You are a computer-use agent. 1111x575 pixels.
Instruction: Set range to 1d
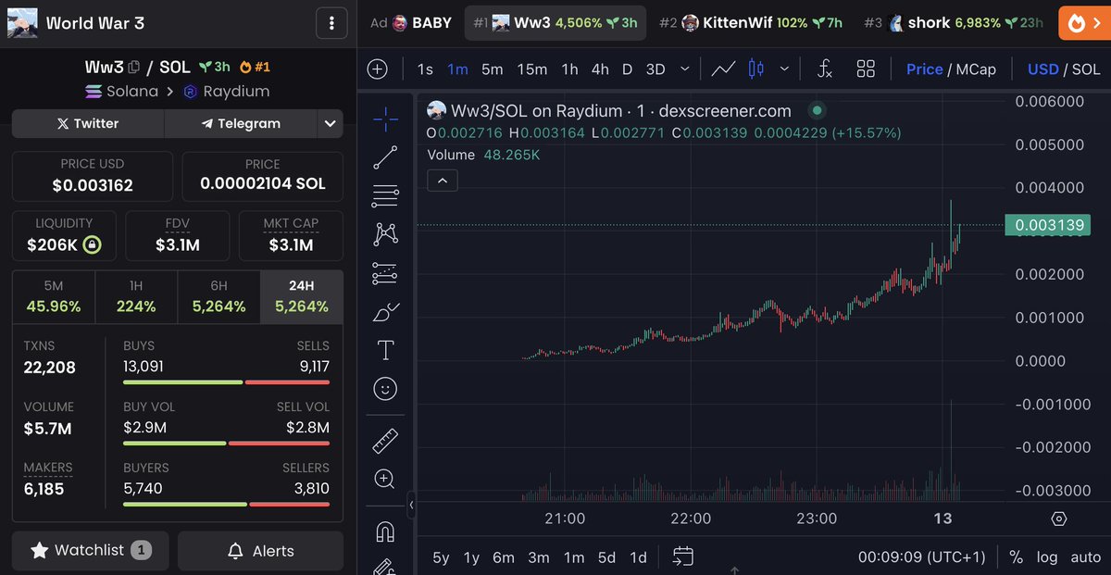point(638,557)
